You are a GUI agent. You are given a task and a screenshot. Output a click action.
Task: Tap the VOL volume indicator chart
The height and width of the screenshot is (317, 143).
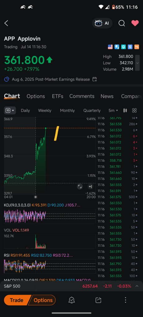click(x=50, y=241)
